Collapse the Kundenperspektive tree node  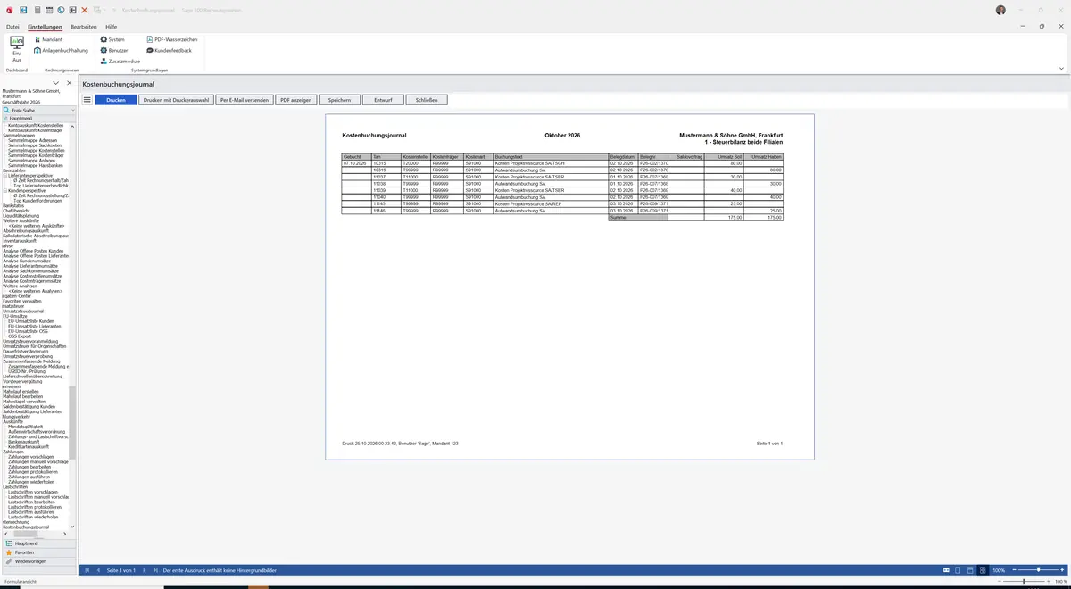pyautogui.click(x=5, y=190)
